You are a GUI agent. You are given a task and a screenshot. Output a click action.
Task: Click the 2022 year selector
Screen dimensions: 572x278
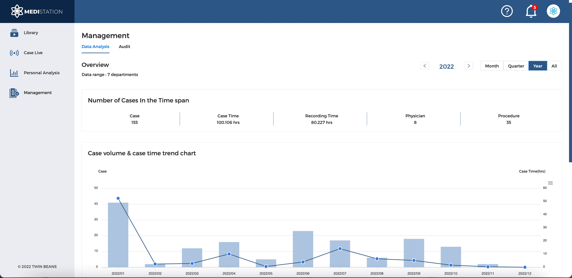pyautogui.click(x=446, y=66)
